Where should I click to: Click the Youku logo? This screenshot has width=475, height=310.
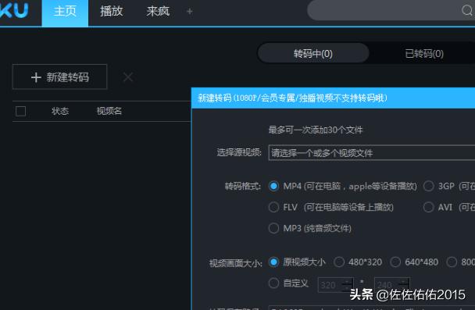pos(14,11)
